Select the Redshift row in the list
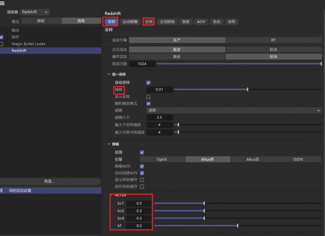The width and height of the screenshot is (325, 236). (51, 51)
